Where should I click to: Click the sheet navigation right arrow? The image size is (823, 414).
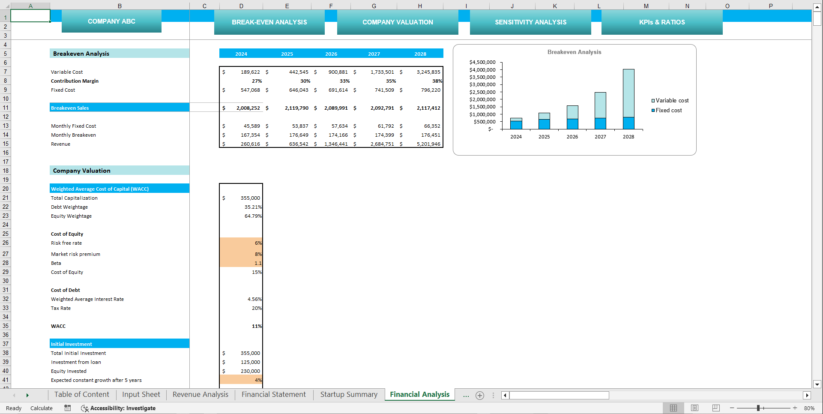point(27,395)
